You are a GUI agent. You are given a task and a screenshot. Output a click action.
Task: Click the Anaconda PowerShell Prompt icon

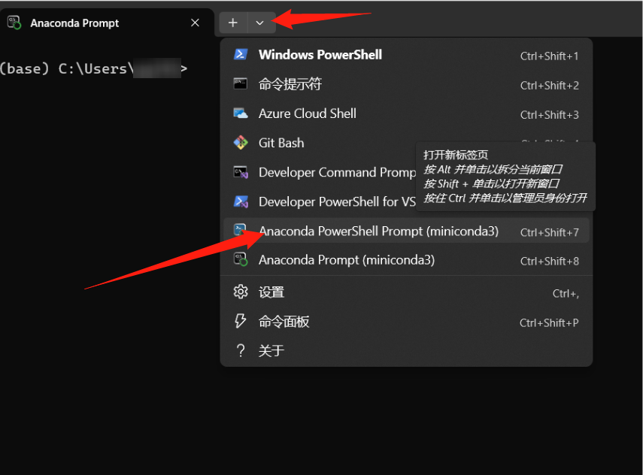(240, 230)
